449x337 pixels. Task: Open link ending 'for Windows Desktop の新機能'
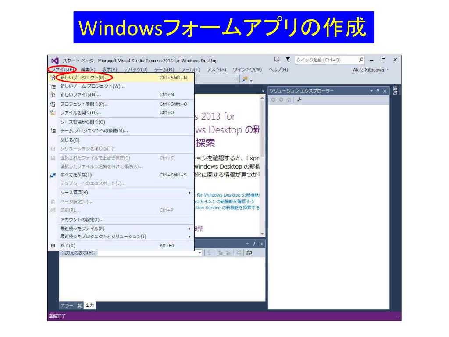(x=227, y=195)
